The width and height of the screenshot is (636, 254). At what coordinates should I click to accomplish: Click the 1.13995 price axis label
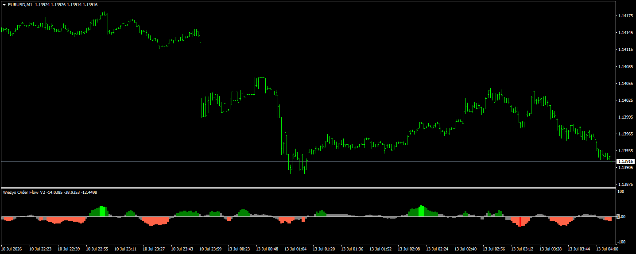(x=625, y=117)
